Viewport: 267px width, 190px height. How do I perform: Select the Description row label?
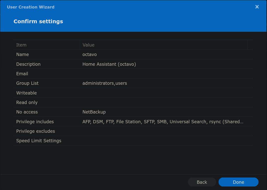coord(28,64)
